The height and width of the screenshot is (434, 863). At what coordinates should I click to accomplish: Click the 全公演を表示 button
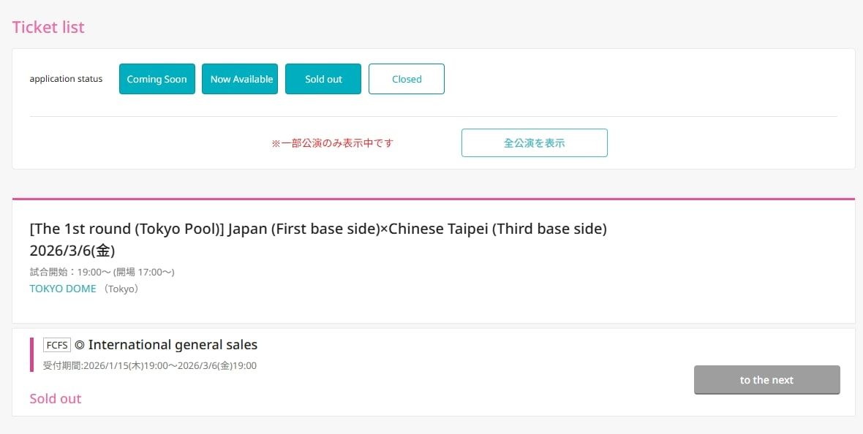[534, 142]
